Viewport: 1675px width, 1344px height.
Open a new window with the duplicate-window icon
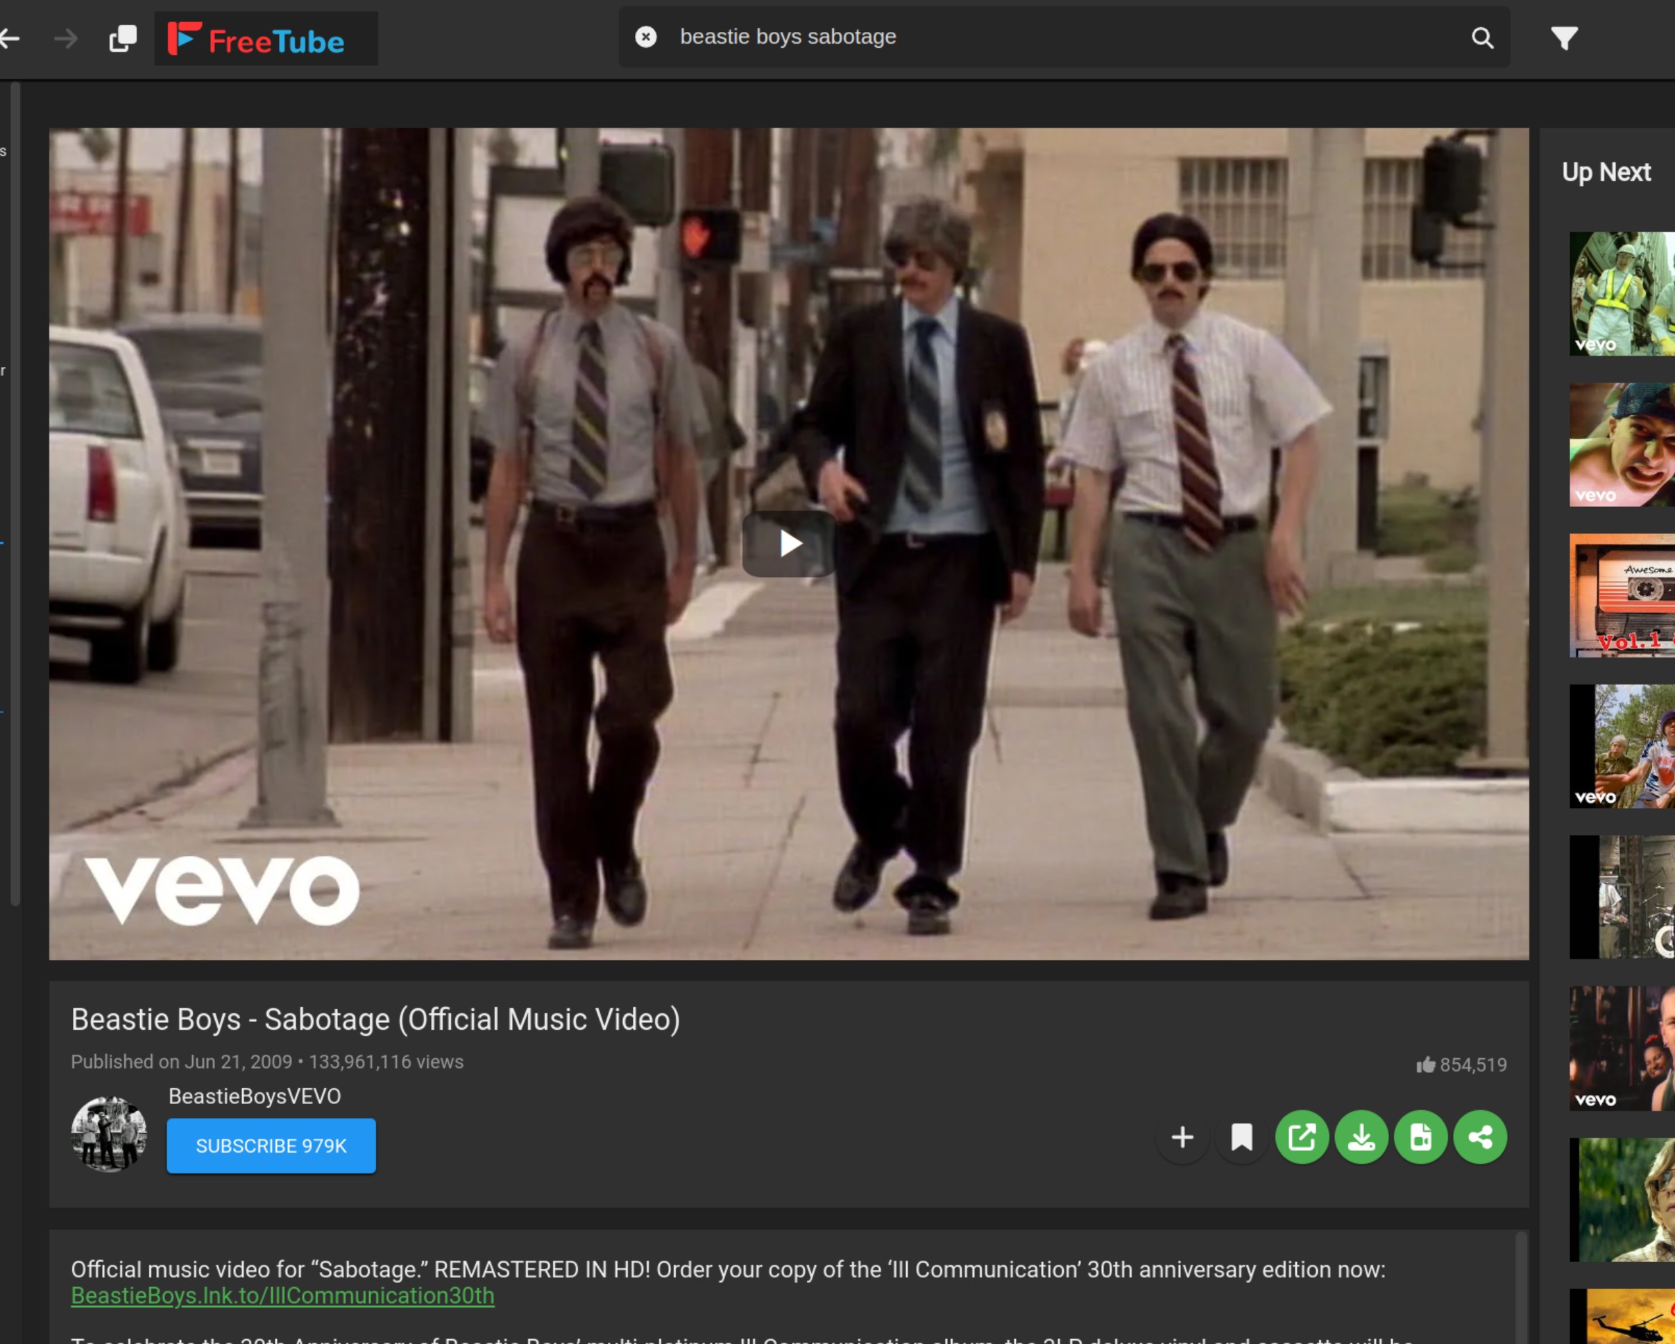[123, 38]
